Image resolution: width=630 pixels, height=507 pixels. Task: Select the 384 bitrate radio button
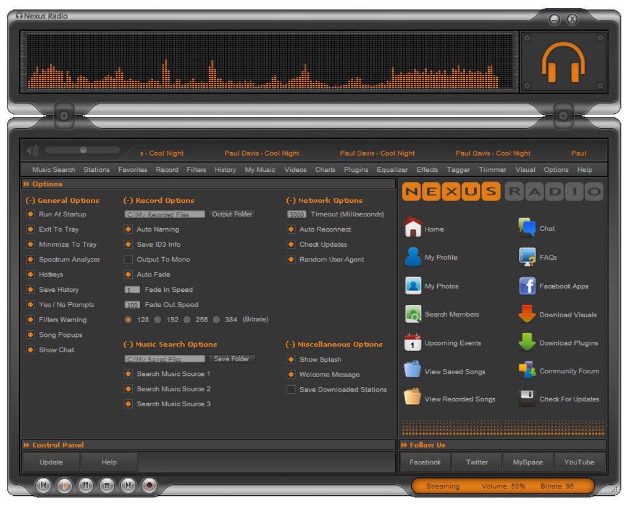point(217,320)
